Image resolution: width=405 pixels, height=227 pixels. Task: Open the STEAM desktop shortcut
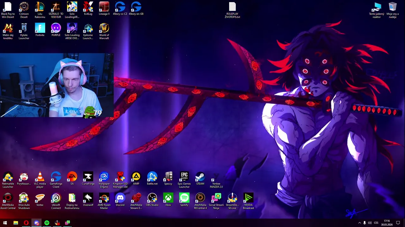(200, 178)
